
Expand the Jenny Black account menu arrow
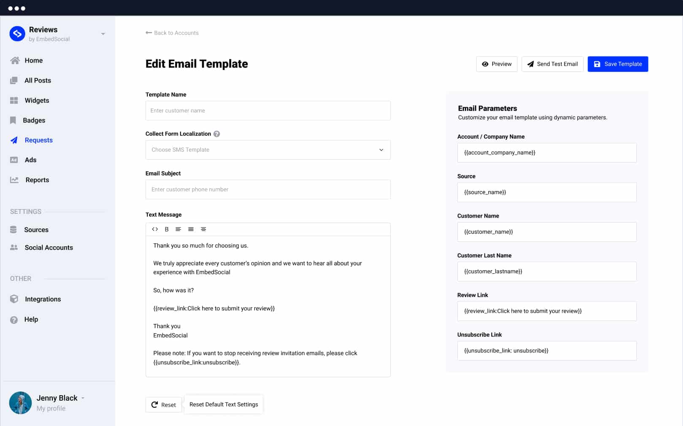(x=83, y=398)
